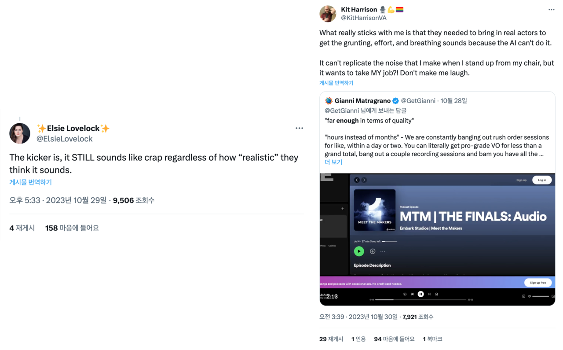The height and width of the screenshot is (350, 563).
Task: Click Elsie Lovelock's profile avatar
Action: tap(20, 133)
